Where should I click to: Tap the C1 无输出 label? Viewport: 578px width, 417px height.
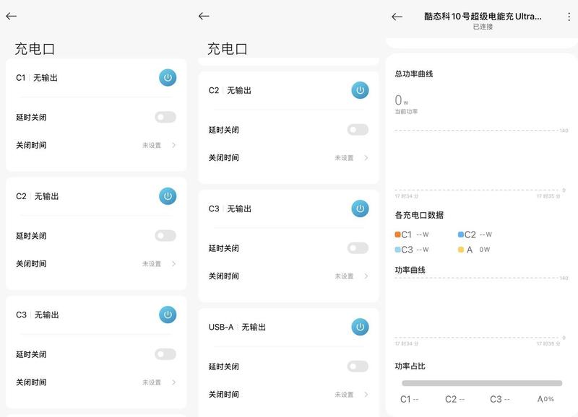coord(37,78)
